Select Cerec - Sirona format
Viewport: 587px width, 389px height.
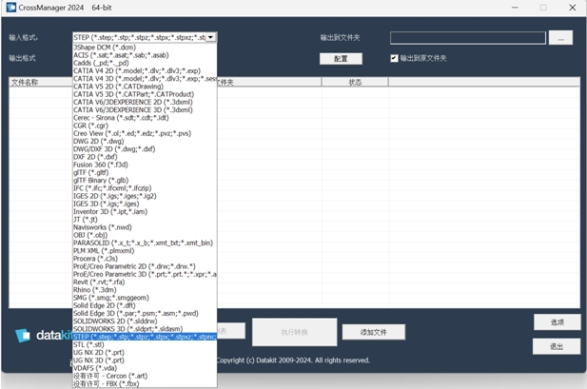pyautogui.click(x=145, y=118)
